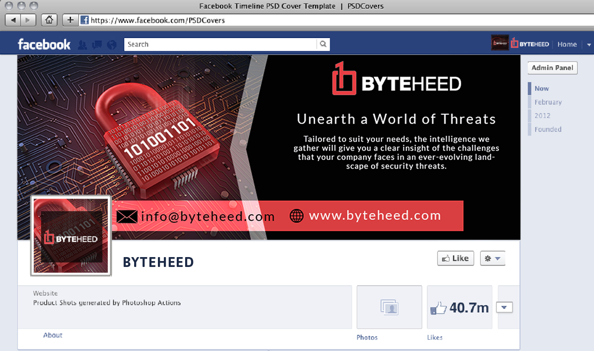Viewport: 594px width, 351px height.
Task: Jump to February on the timeline
Action: click(548, 102)
